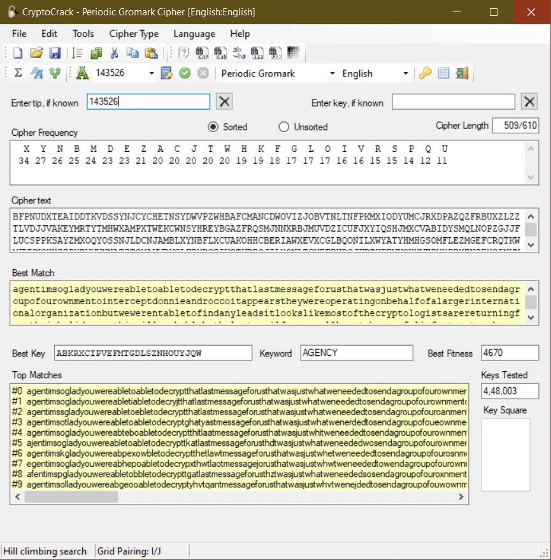Viewport: 551px width, 560px height.
Task: Click the Cipher Frequency scroll down arrow
Action: [531, 177]
